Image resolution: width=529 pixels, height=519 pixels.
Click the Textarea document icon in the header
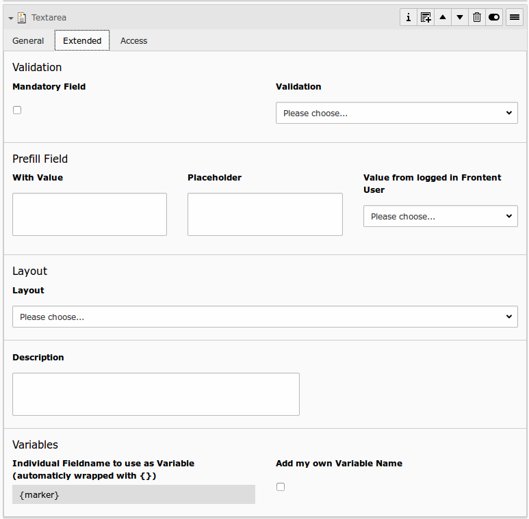pos(22,18)
